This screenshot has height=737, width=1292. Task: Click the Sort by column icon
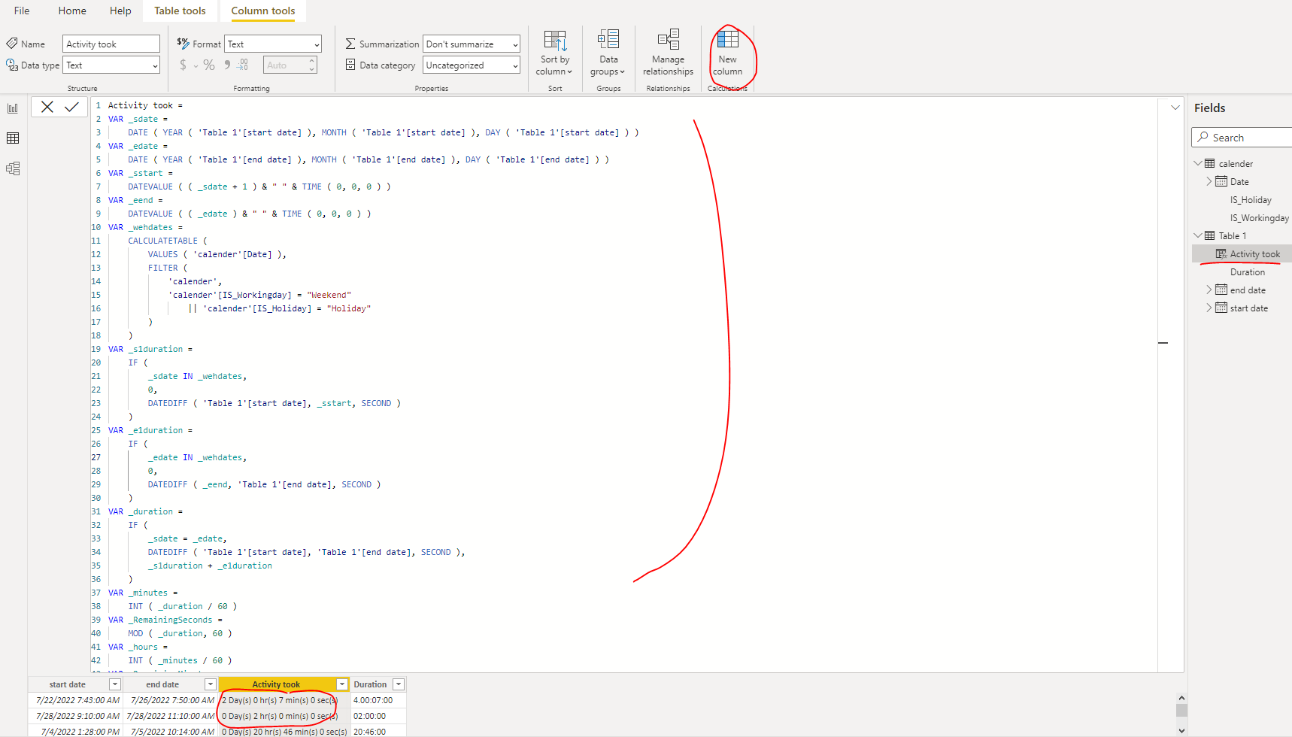click(555, 41)
